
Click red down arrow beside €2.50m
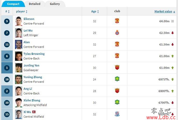pos(173,33)
